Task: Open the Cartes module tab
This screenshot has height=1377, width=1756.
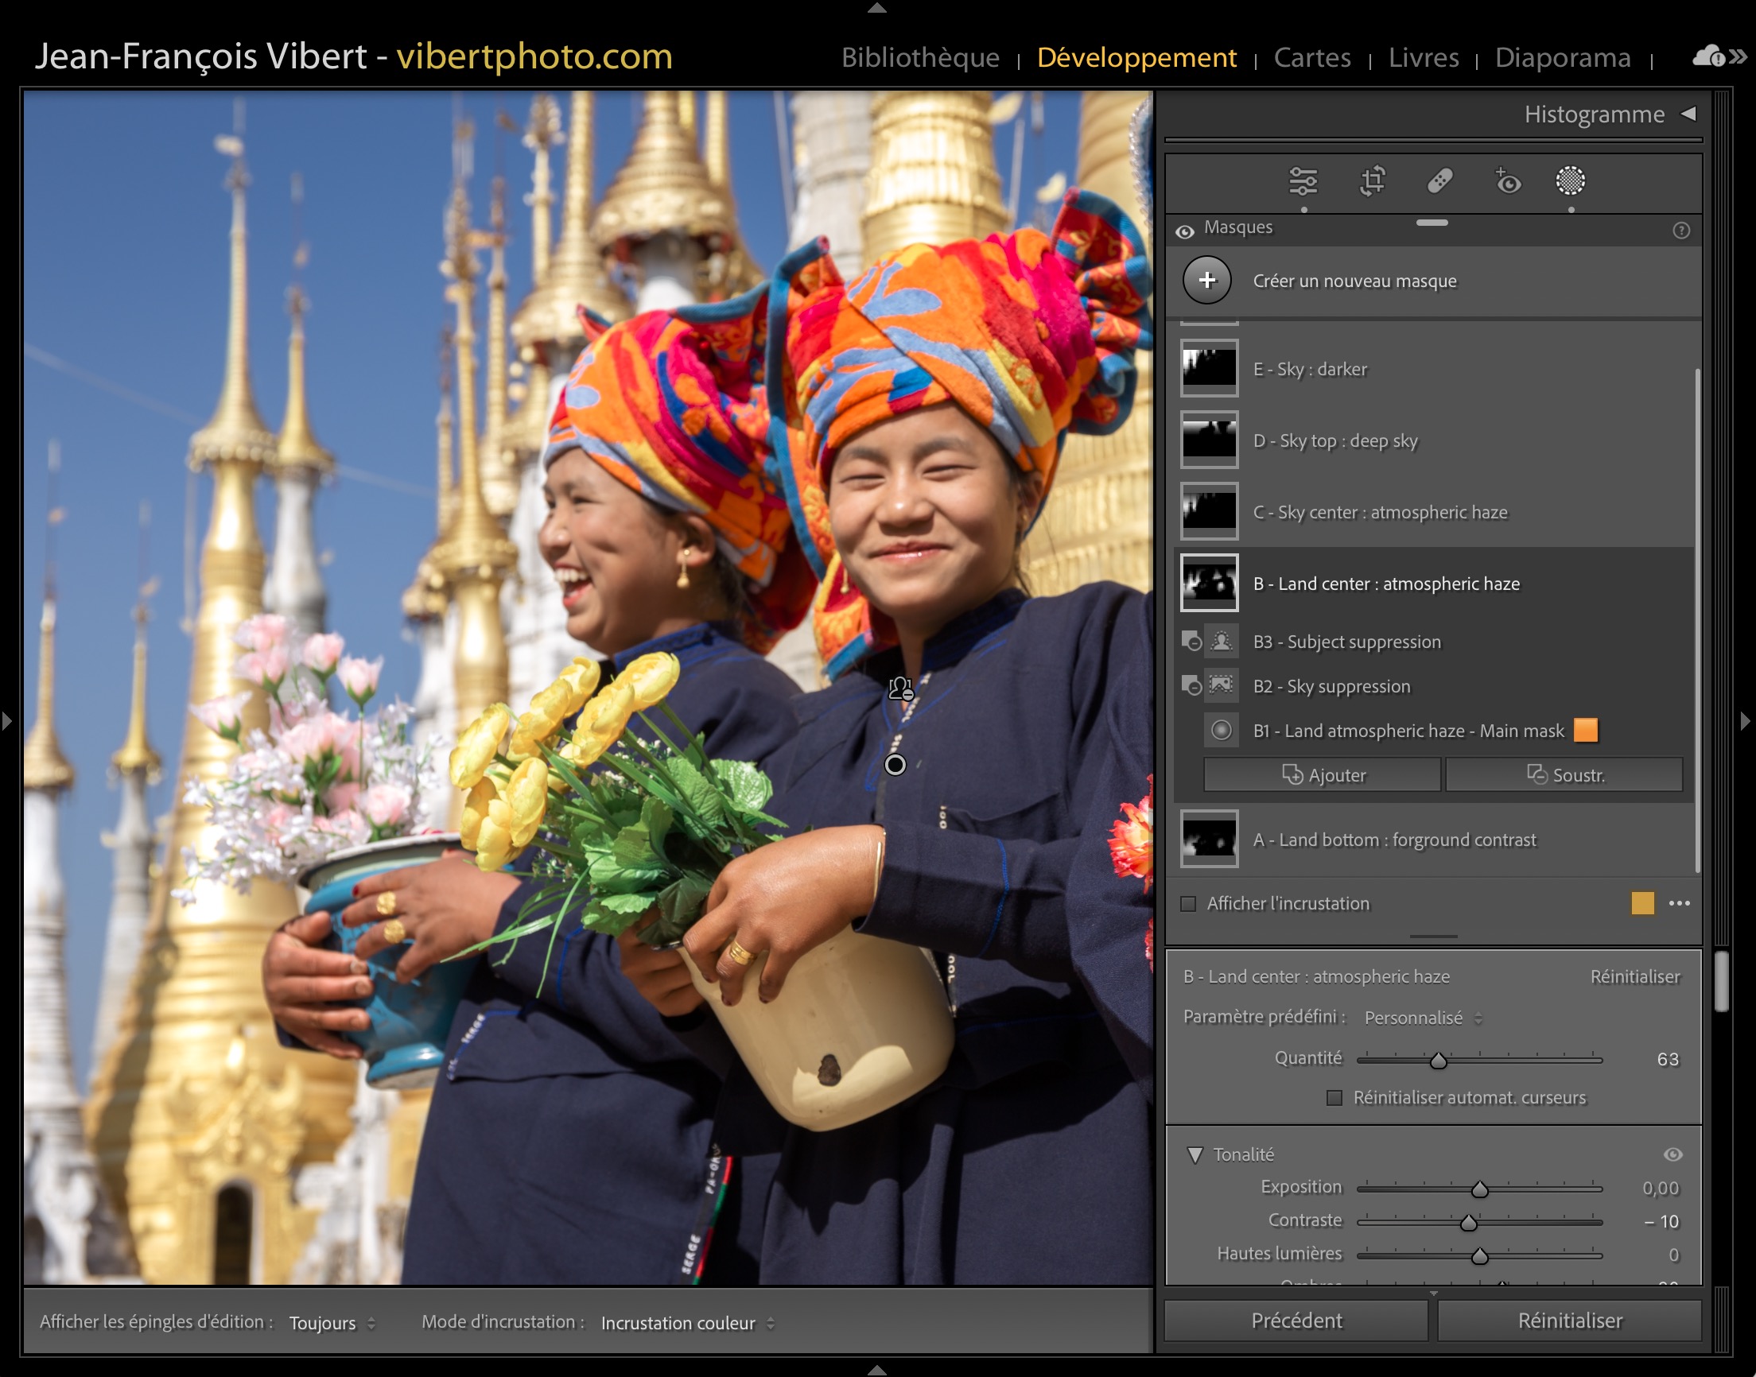Action: [1311, 57]
